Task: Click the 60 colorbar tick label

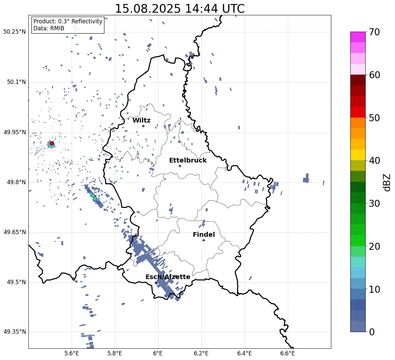Action: point(375,75)
